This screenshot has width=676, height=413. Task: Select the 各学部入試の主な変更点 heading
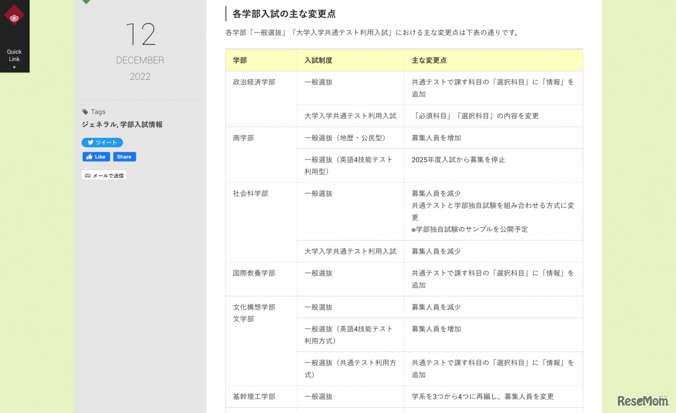[x=284, y=14]
